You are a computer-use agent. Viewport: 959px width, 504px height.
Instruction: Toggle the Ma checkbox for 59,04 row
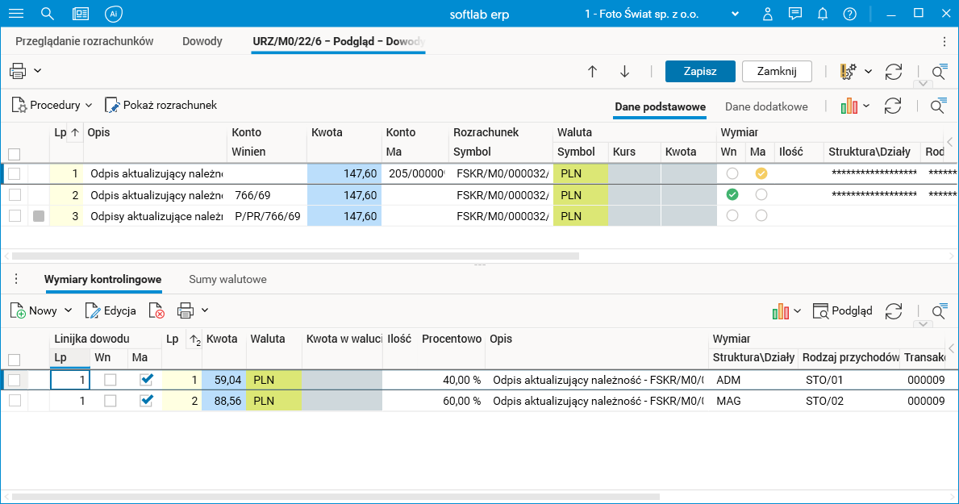[146, 380]
